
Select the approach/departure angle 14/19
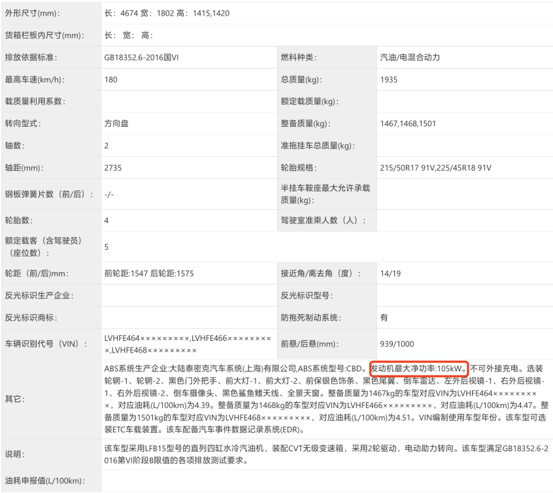tap(390, 274)
